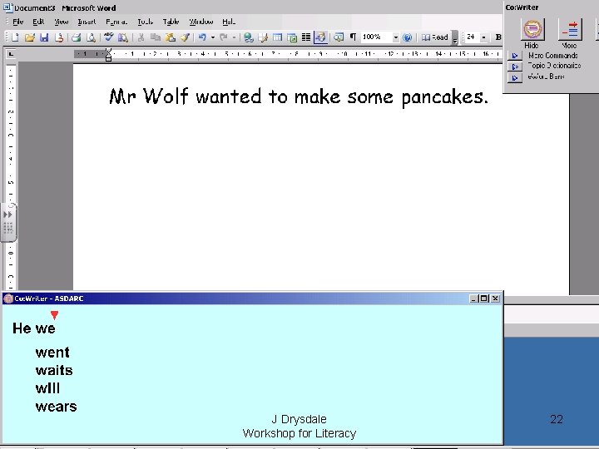
Task: Expand the Word Bank arrow
Action: coord(515,78)
